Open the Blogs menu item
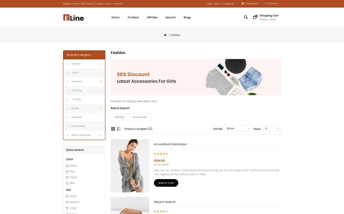This screenshot has width=344, height=214. (x=188, y=17)
